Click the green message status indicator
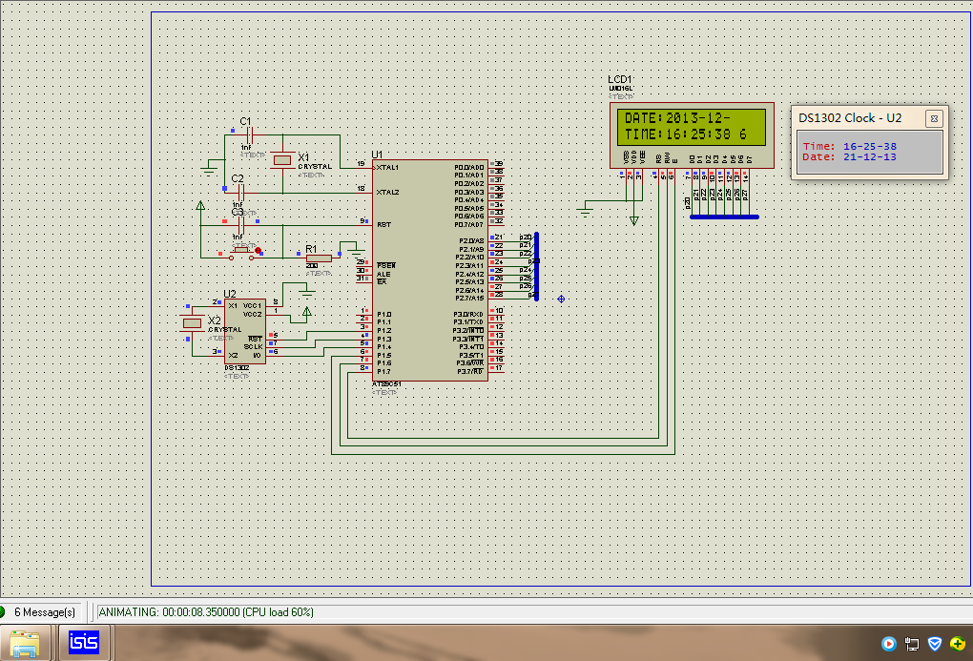The width and height of the screenshot is (973, 661). pyautogui.click(x=3, y=612)
